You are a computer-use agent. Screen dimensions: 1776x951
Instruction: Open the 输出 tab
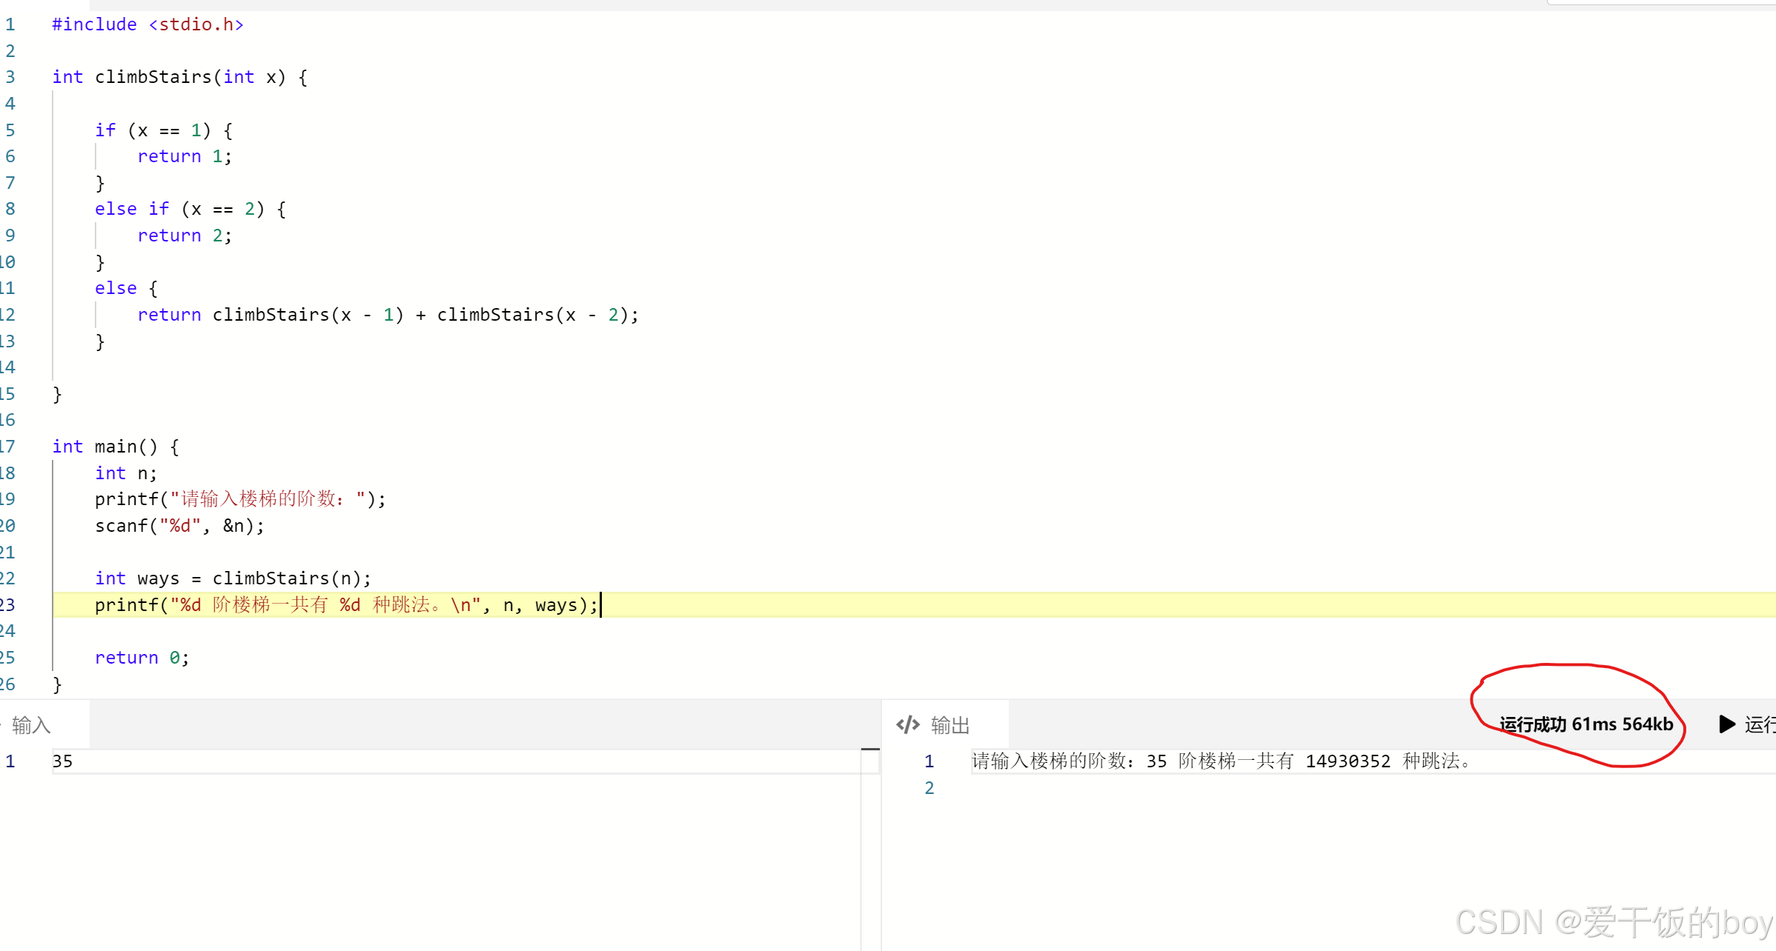(950, 724)
